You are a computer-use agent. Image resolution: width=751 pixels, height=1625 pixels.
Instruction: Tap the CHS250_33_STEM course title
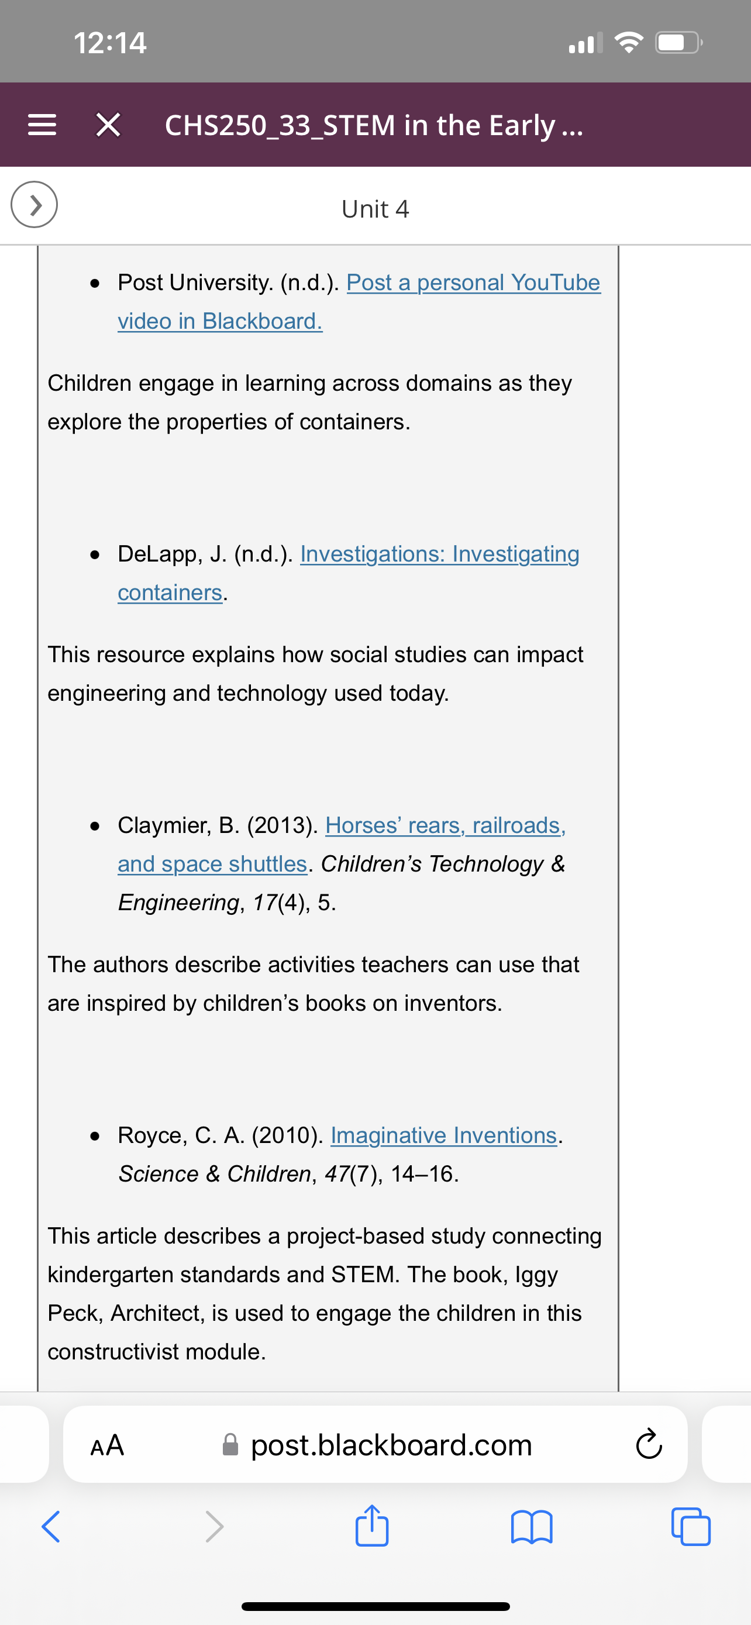pos(374,125)
